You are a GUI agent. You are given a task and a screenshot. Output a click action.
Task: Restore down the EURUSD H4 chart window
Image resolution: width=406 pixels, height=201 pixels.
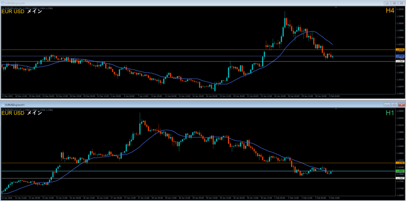[x=394, y=3]
